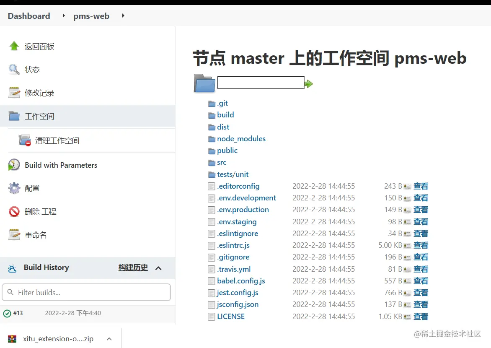The height and width of the screenshot is (348, 491).
Task: Click the green success icon of build #13
Action: coord(7,313)
